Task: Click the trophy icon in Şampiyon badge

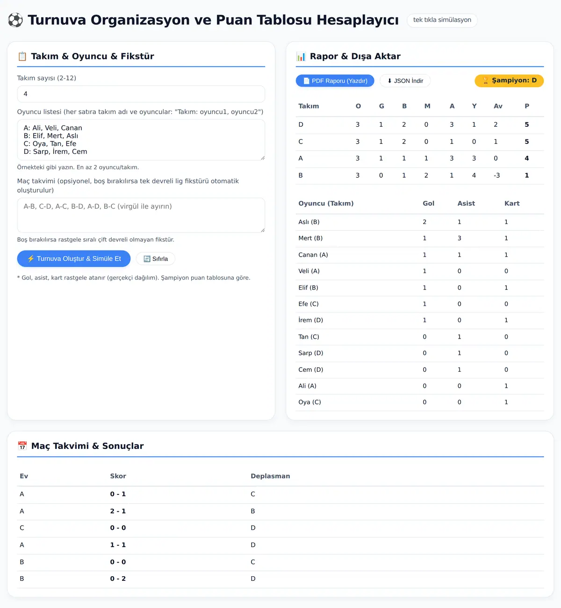Action: coord(486,80)
